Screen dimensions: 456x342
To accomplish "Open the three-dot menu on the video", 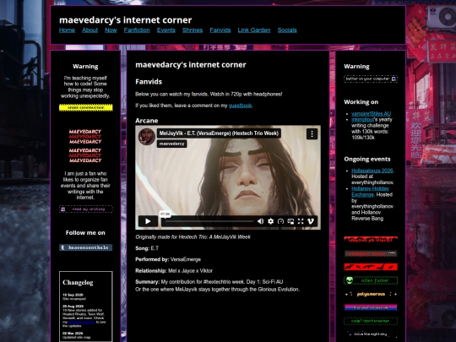I will tap(312, 133).
